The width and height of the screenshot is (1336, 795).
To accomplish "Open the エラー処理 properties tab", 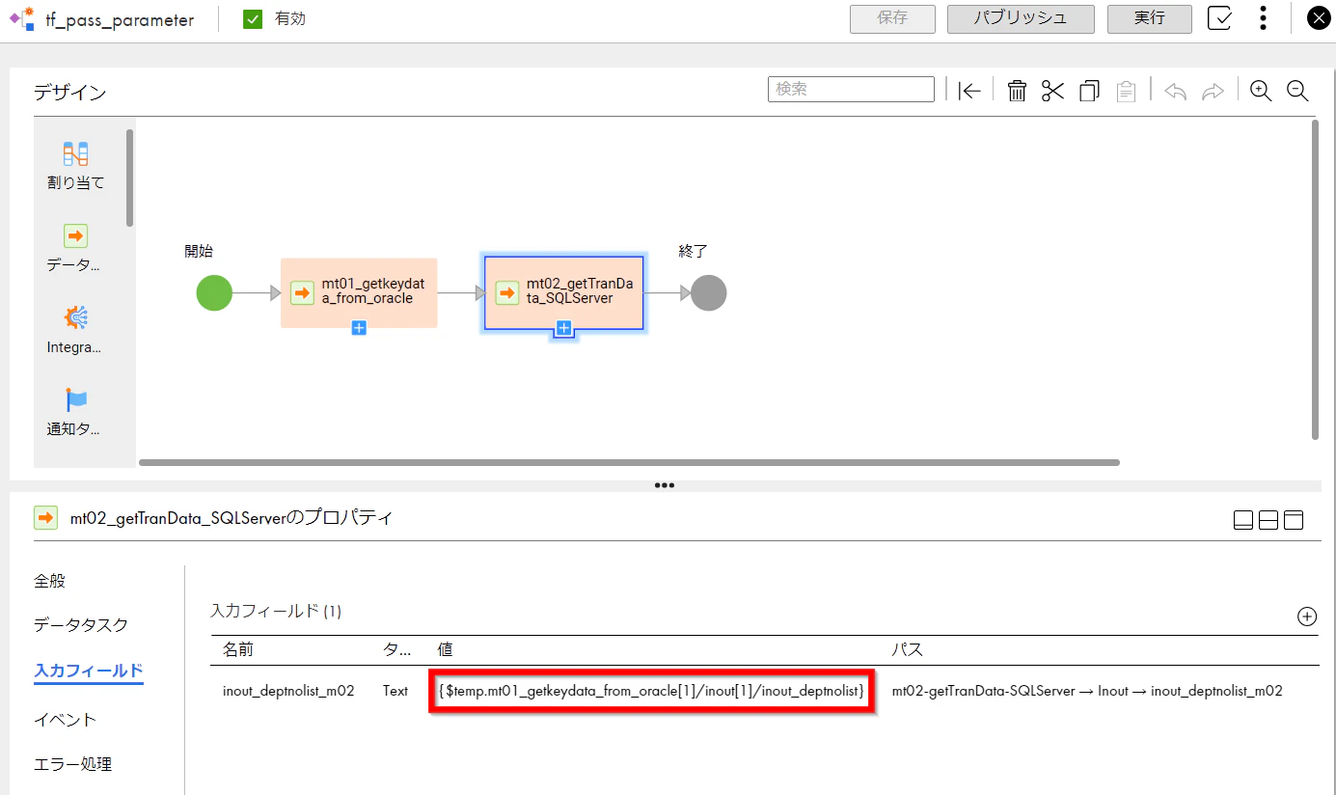I will [x=73, y=764].
